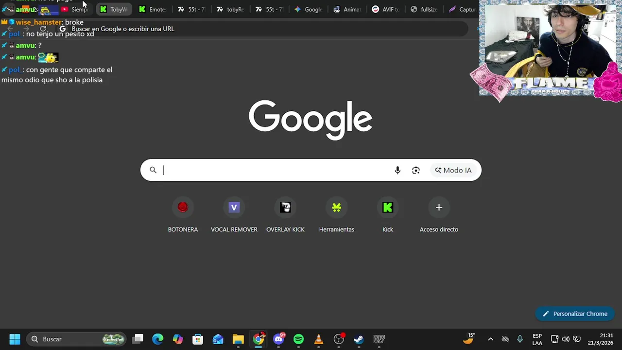Click the magnifier icon in the search box
The width and height of the screenshot is (622, 350).
tap(153, 170)
